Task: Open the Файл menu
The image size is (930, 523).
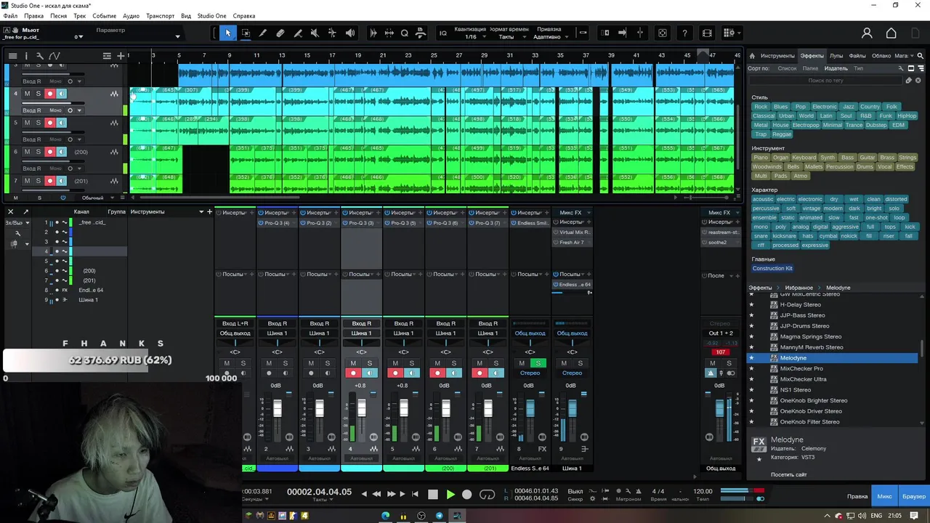Action: (10, 16)
